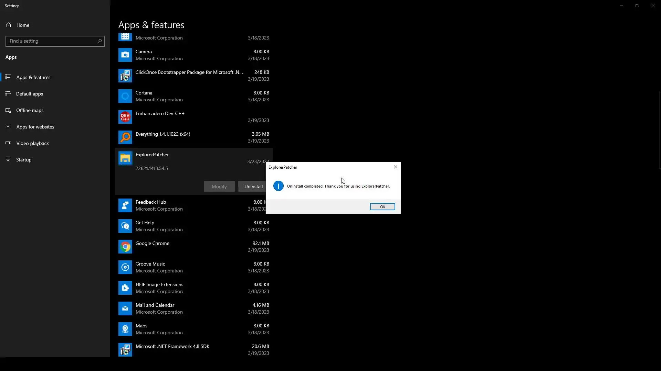This screenshot has height=371, width=661.
Task: Click the Everything search app icon
Action: [x=125, y=137]
